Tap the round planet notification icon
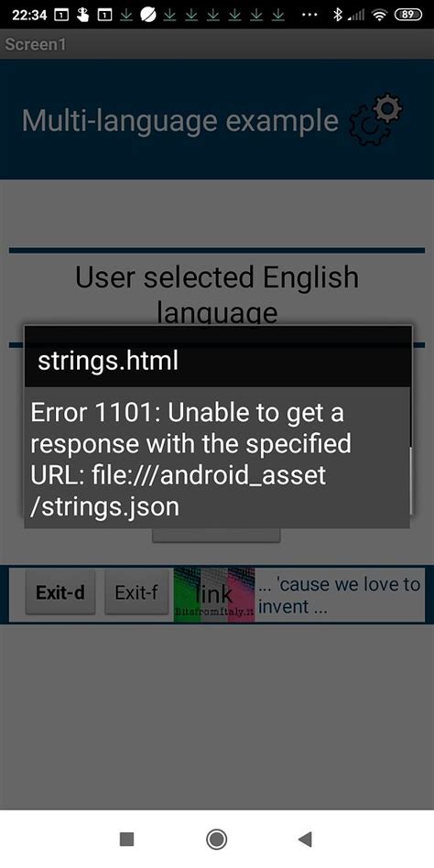434x868 pixels. [x=147, y=15]
